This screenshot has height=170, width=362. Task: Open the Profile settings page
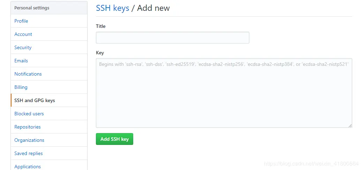click(49, 21)
